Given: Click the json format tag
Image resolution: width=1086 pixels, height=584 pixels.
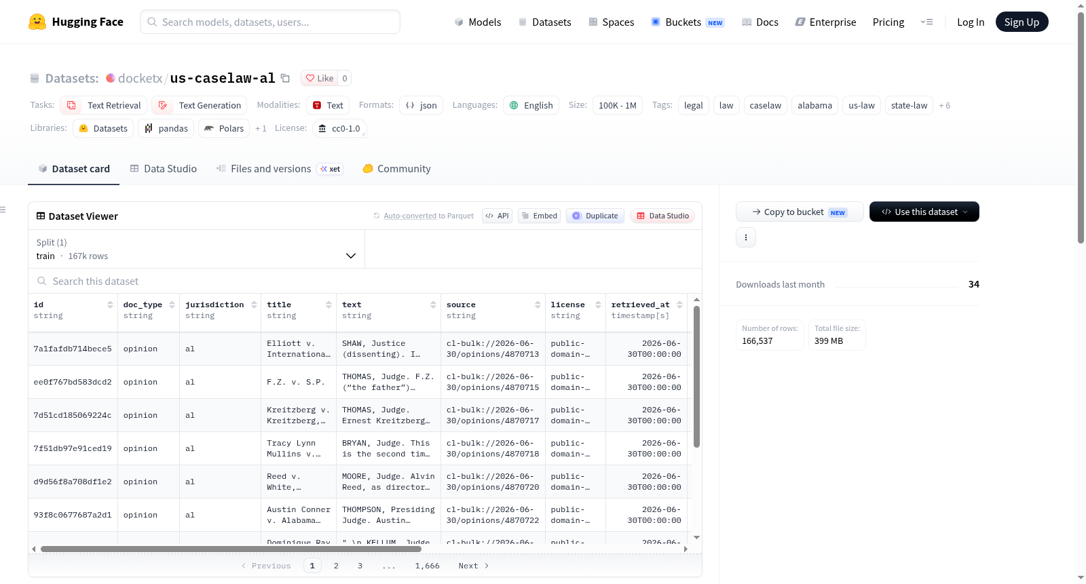Looking at the screenshot, I should pos(422,105).
